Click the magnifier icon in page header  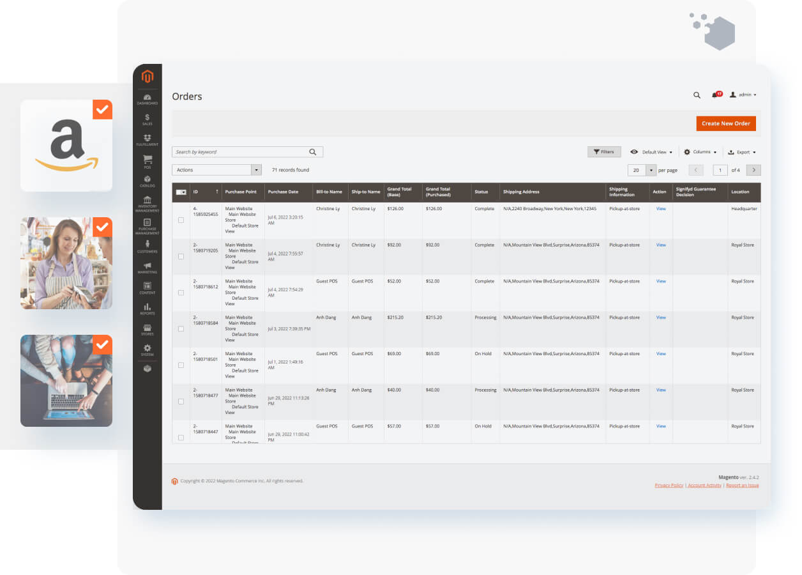[697, 95]
